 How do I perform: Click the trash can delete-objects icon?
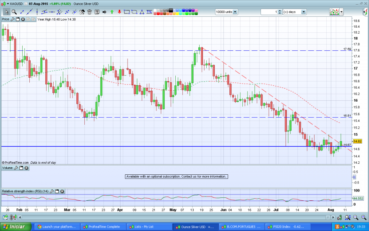[89, 12]
